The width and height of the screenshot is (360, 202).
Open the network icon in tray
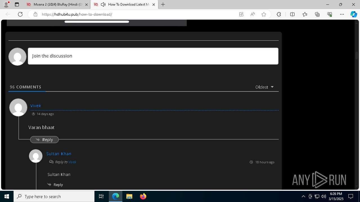click(x=317, y=196)
